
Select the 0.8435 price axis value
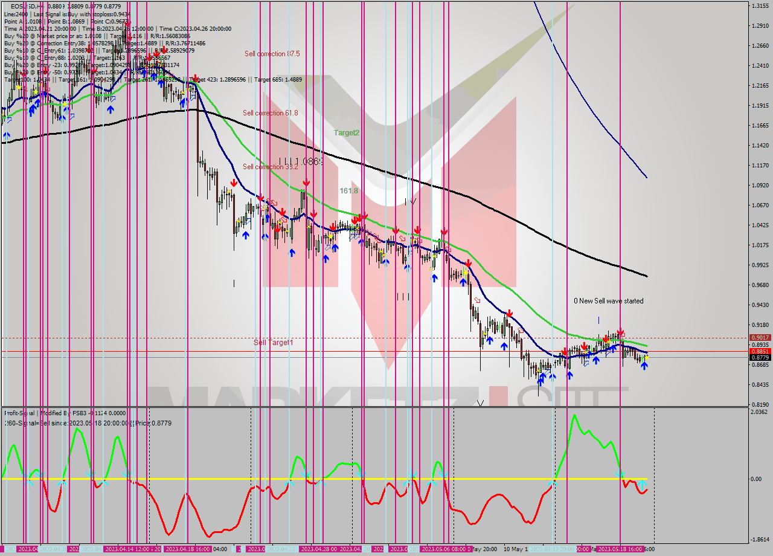pos(759,384)
